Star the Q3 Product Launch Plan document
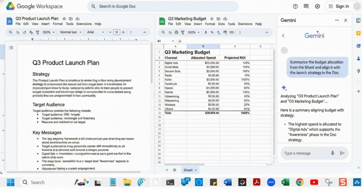The width and height of the screenshot is (362, 189). pyautogui.click(x=64, y=19)
